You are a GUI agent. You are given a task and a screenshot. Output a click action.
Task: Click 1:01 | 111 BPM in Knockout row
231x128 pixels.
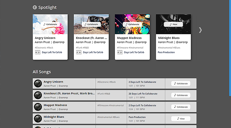[x=137, y=98]
